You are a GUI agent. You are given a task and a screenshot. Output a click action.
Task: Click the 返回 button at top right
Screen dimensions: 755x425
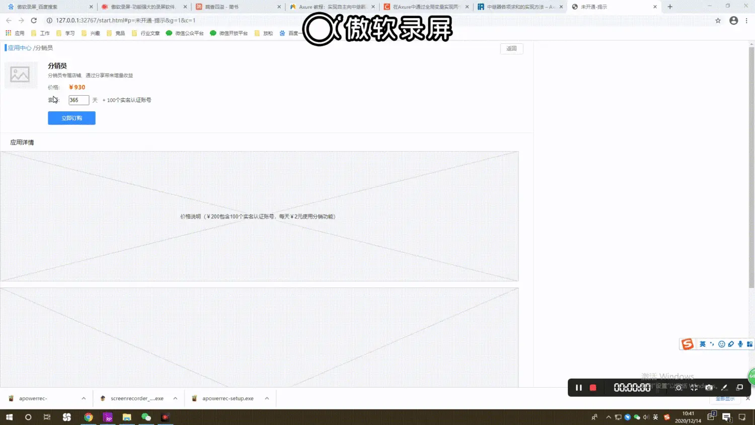(511, 48)
